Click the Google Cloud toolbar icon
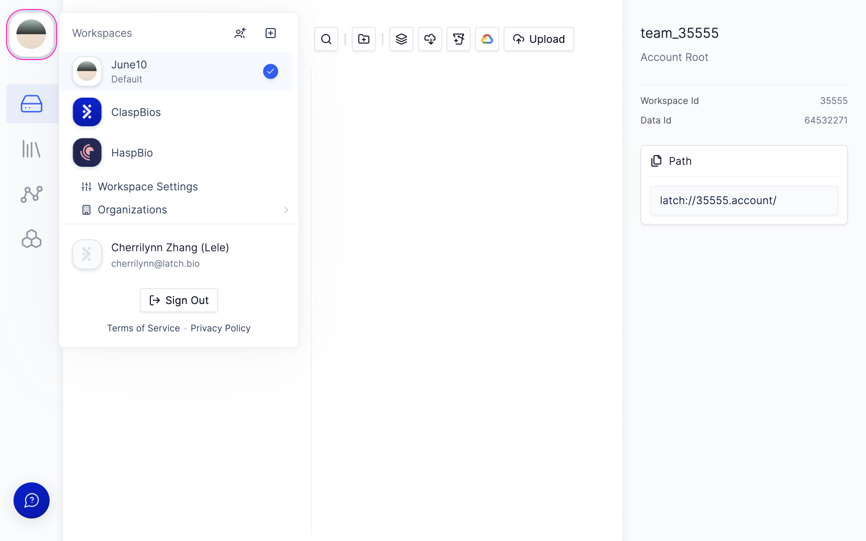The image size is (866, 541). click(x=487, y=39)
